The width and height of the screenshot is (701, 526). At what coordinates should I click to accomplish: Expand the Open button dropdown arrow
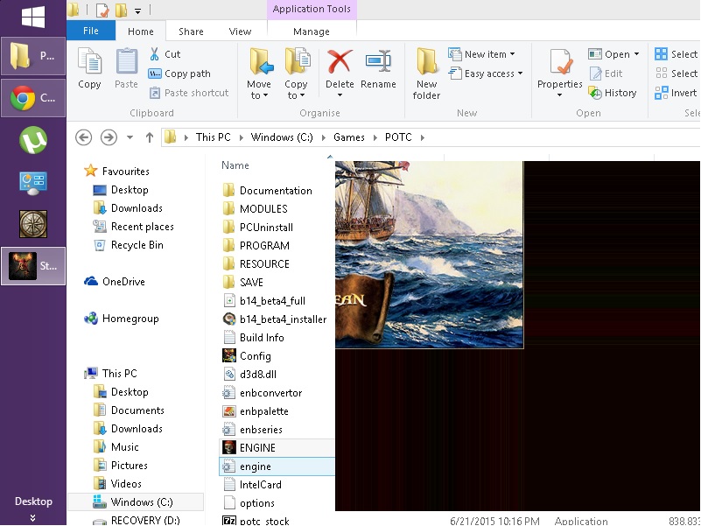click(x=636, y=54)
